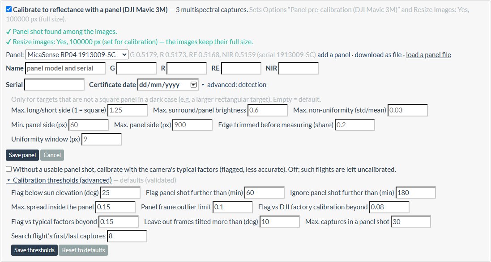Click Flag vs typical factors beyond input
491x262 pixels.
(x=118, y=222)
